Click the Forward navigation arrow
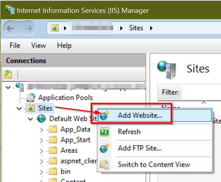 coord(29,29)
